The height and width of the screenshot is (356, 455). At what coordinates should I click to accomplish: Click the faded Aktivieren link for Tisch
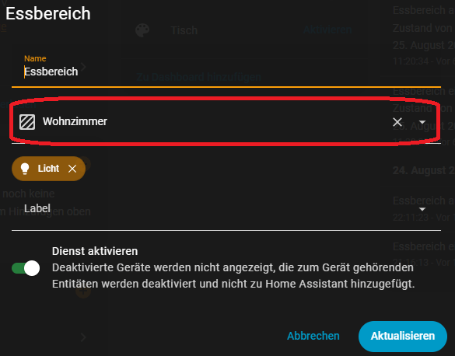click(327, 30)
